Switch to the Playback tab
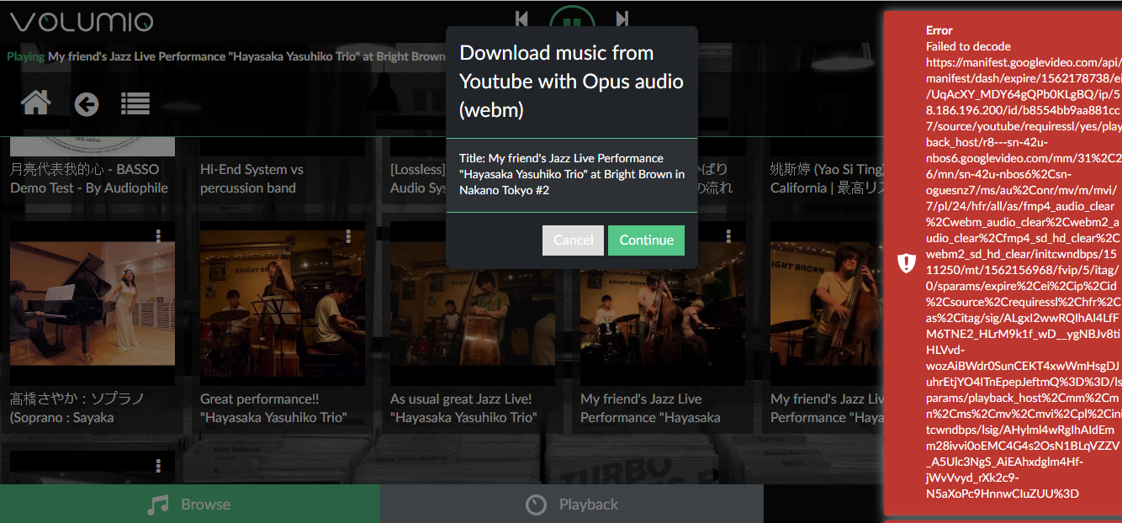 coord(572,504)
